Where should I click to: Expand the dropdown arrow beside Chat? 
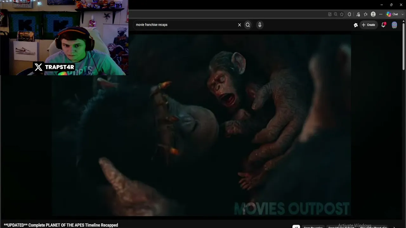(x=403, y=14)
